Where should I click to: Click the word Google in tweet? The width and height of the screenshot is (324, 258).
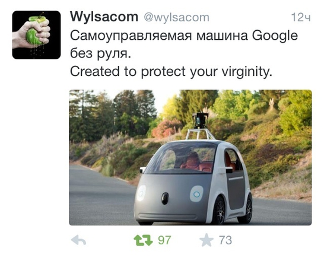[x=275, y=36]
